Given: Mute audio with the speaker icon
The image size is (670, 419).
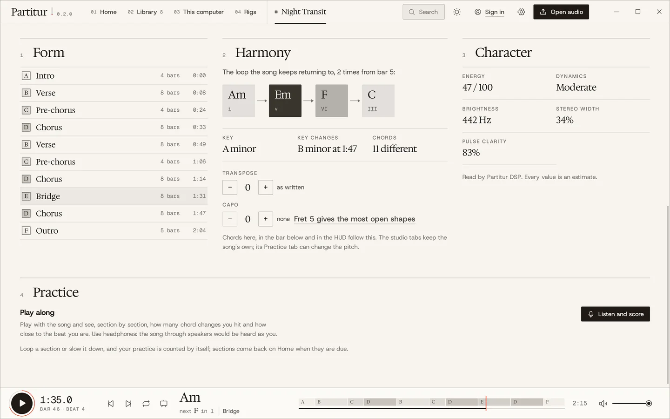Looking at the screenshot, I should coord(603,404).
